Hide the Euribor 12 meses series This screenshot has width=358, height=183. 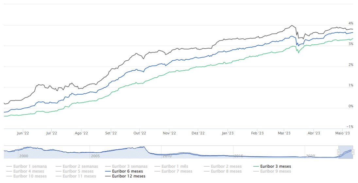tap(128, 176)
